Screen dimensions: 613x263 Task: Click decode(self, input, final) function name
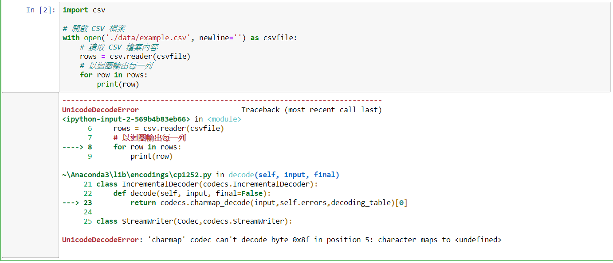coord(284,175)
